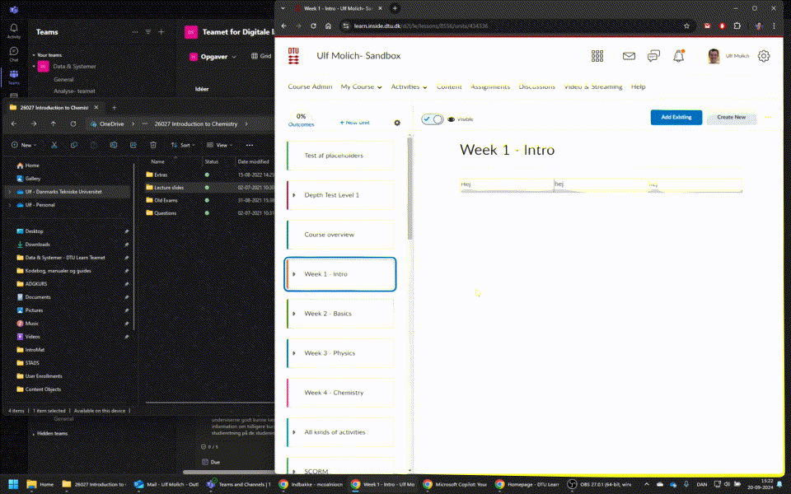The width and height of the screenshot is (791, 494).
Task: Open the Lecture slides folder
Action: click(x=169, y=188)
